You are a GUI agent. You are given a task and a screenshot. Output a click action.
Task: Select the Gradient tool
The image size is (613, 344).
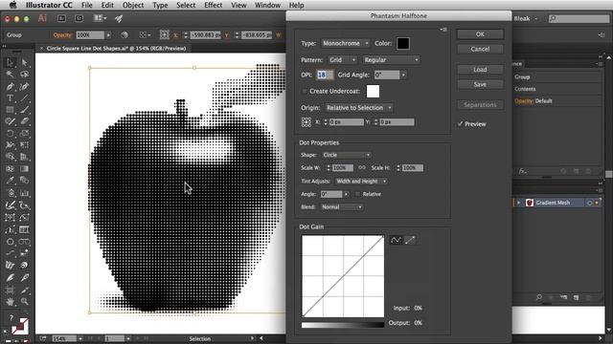click(24, 169)
